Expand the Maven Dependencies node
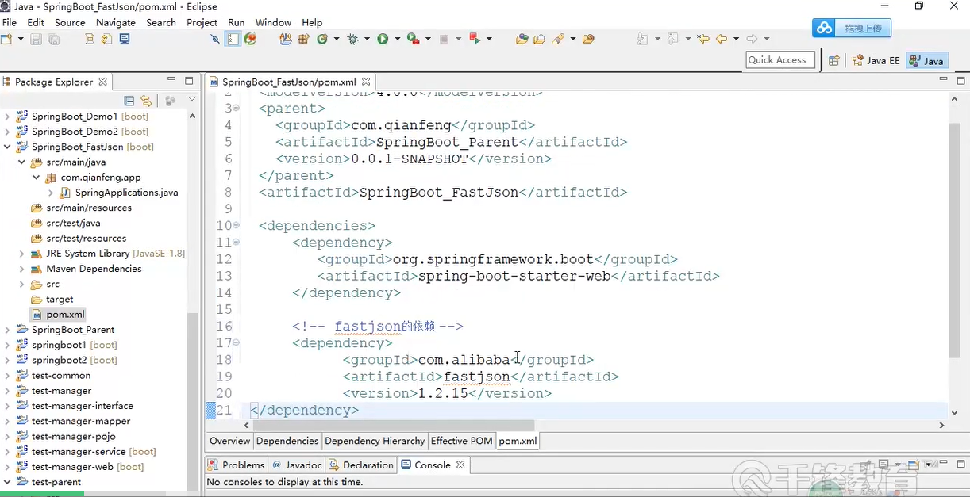Viewport: 970px width, 497px height. point(21,269)
